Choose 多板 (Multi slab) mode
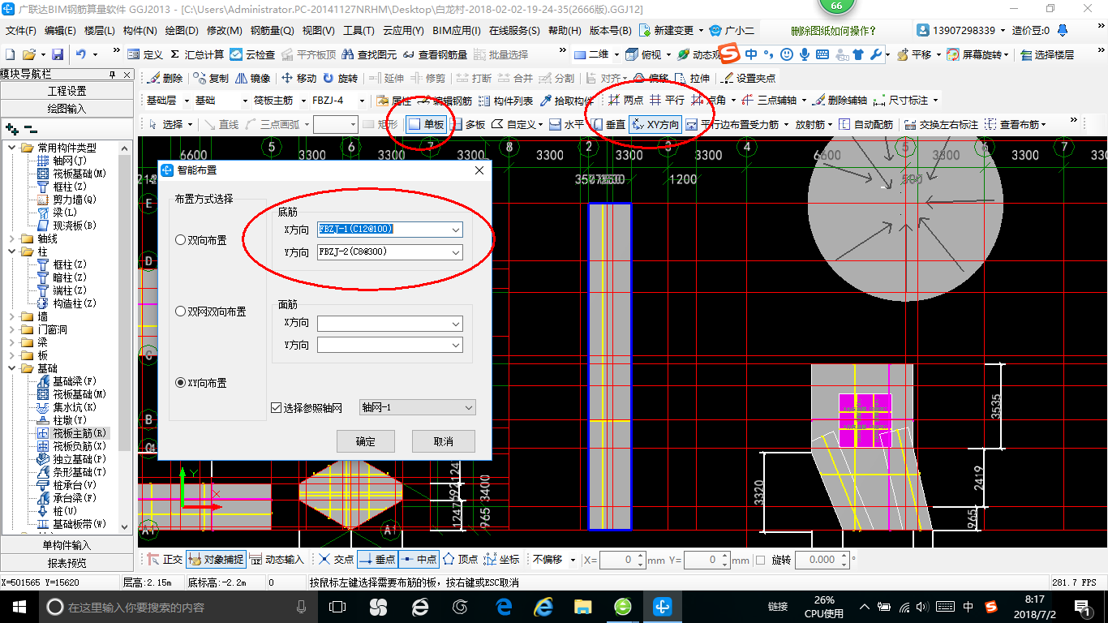Screen dimensions: 1108x623 coord(468,124)
